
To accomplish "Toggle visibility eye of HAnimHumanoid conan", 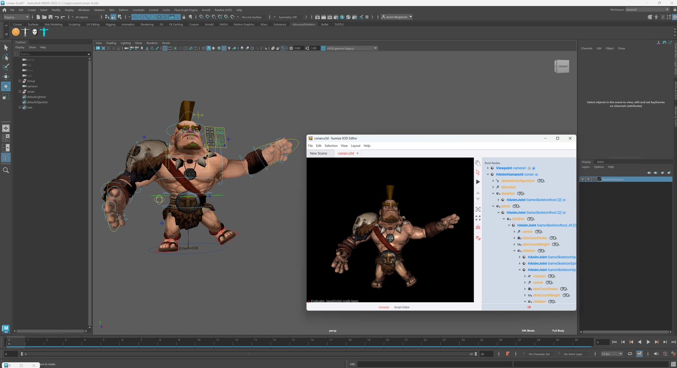I will click(x=536, y=174).
